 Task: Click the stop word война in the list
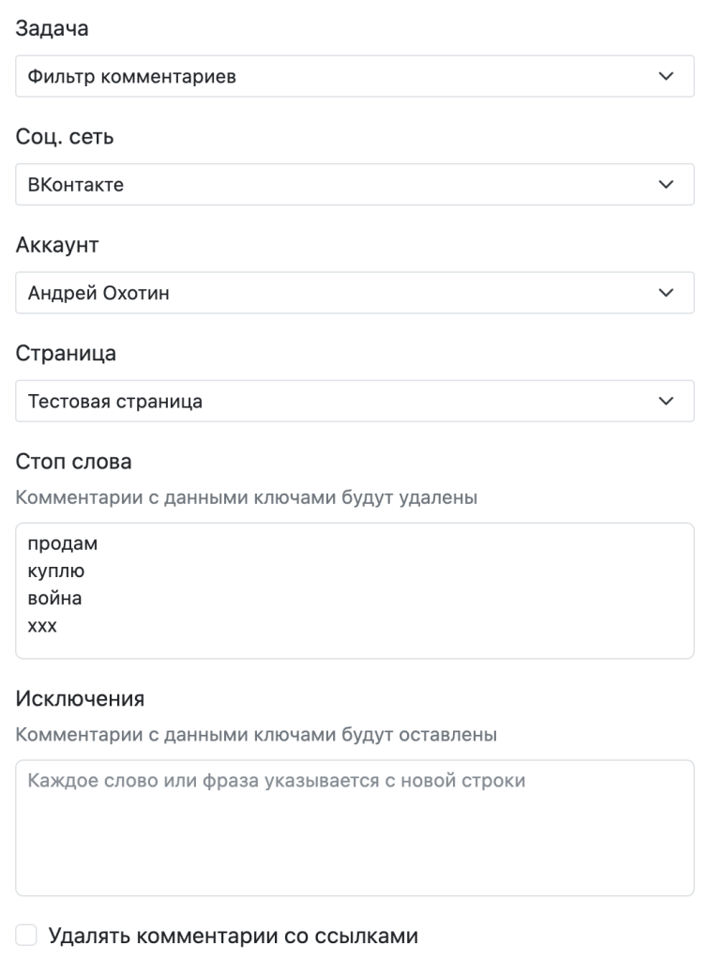click(x=55, y=598)
